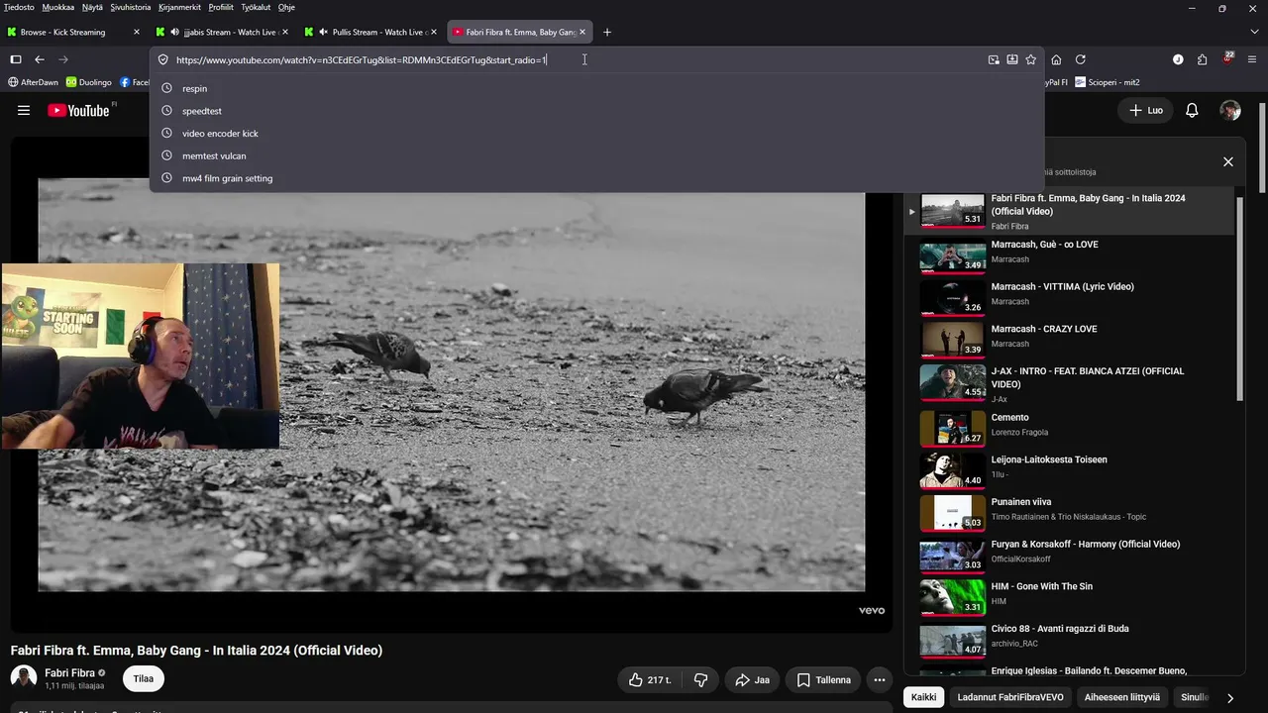Open AfterDawn bookmark

[x=33, y=82]
